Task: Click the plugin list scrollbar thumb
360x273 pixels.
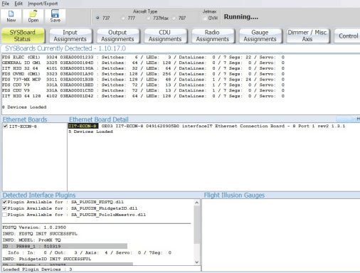Action: (x=196, y=225)
